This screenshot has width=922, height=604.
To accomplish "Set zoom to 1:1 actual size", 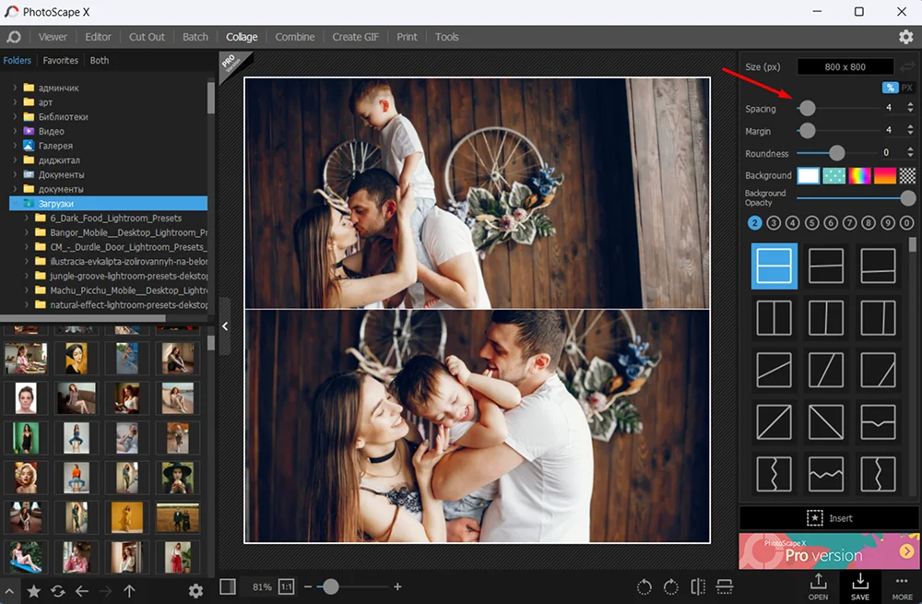I will click(x=287, y=586).
